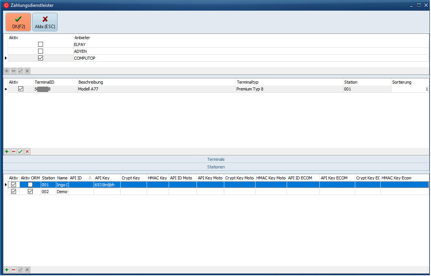The height and width of the screenshot is (276, 431).
Task: Click the red minus icon in terminal list toolbar
Action: point(13,151)
